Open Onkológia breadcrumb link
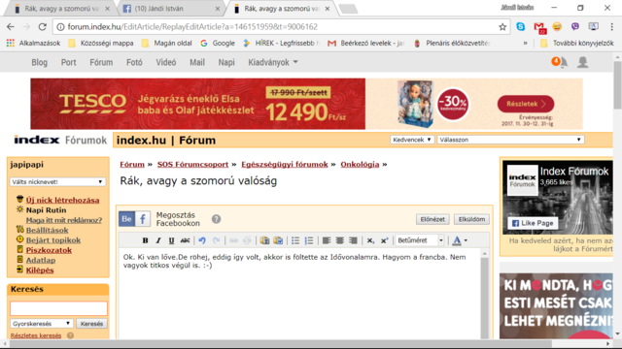The width and height of the screenshot is (622, 349). [360, 164]
